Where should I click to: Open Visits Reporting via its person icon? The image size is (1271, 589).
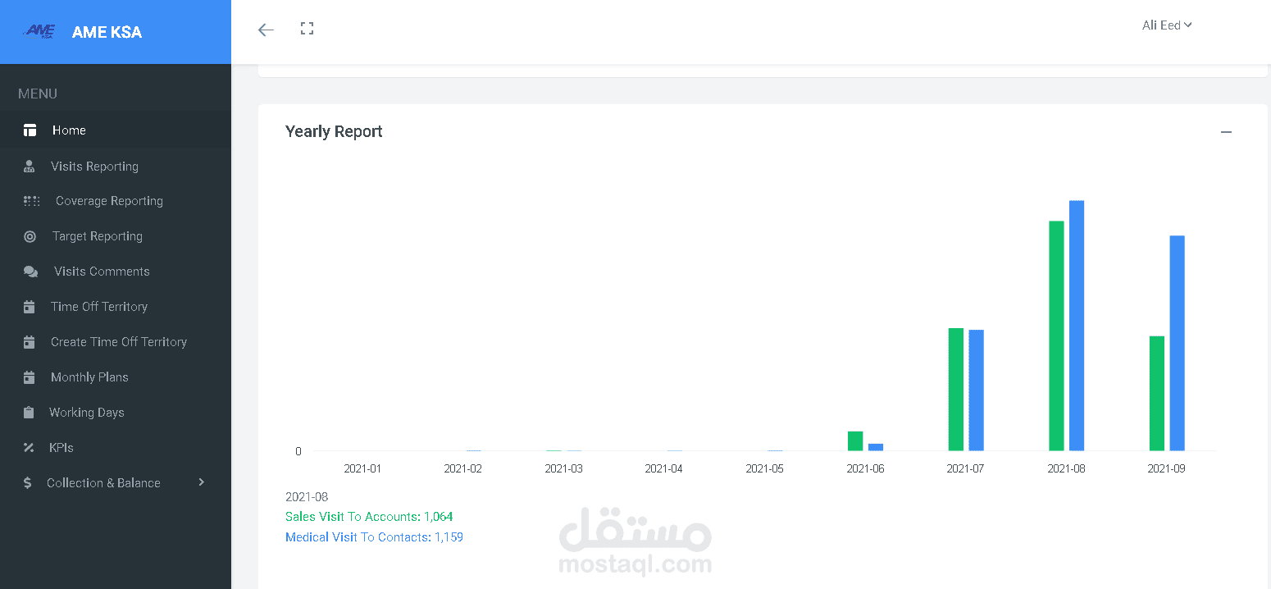click(30, 166)
